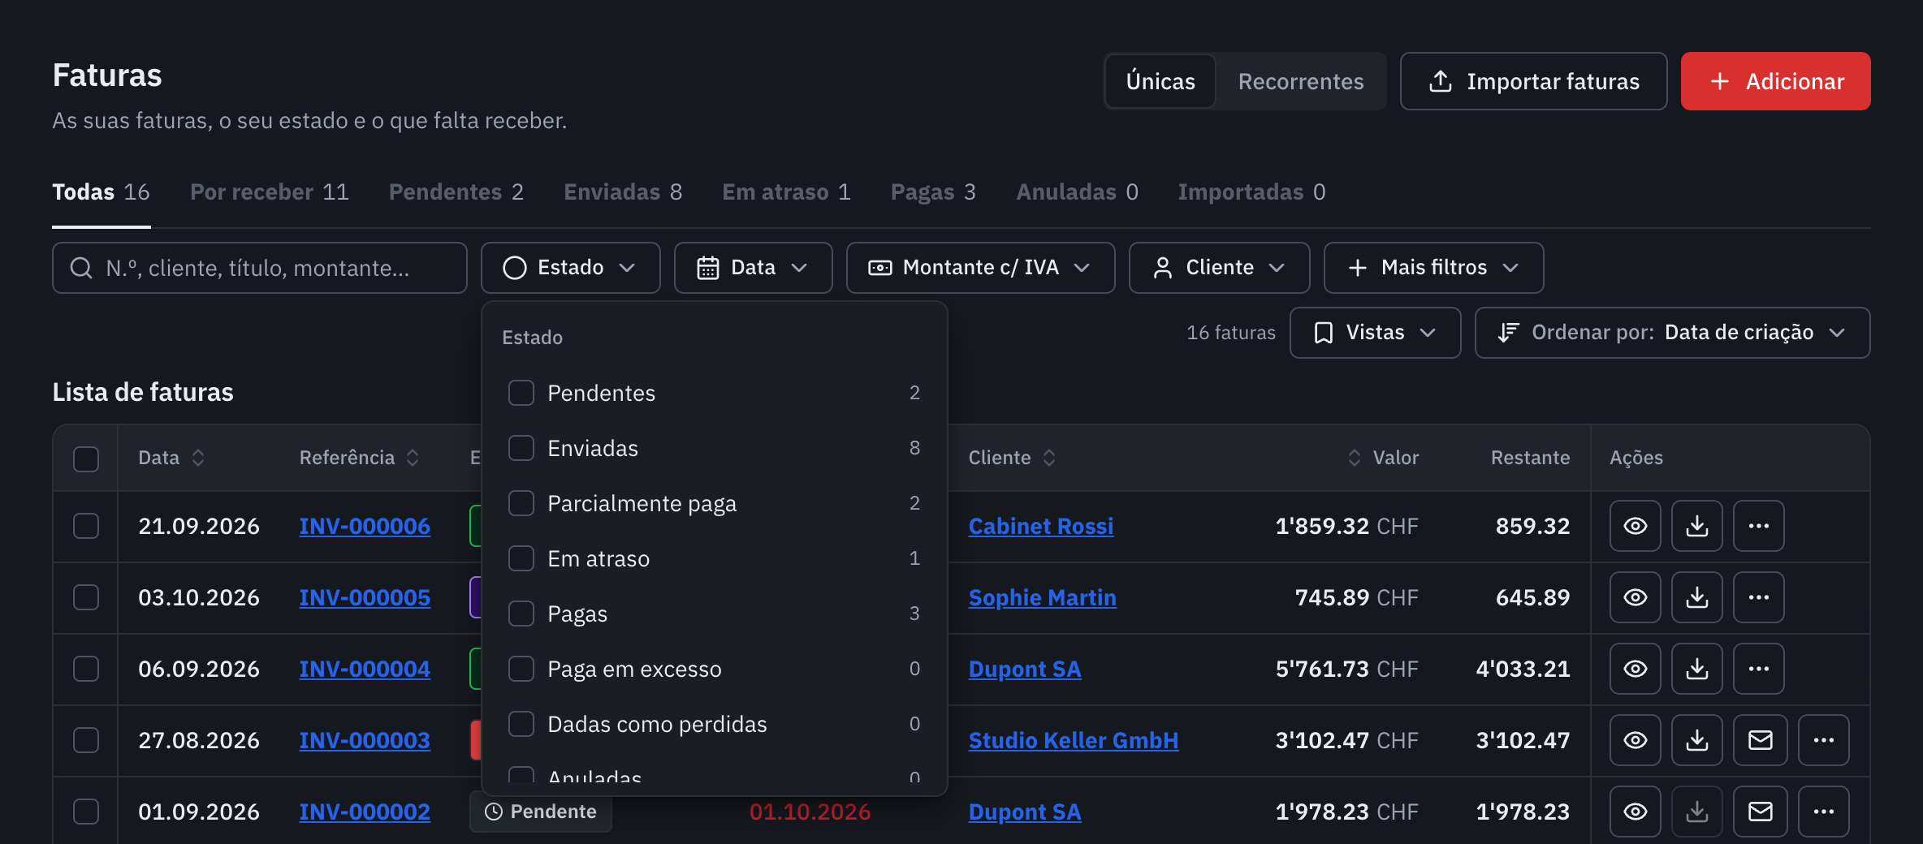The image size is (1923, 844).
Task: Open more actions for INV-000003
Action: 1823,740
